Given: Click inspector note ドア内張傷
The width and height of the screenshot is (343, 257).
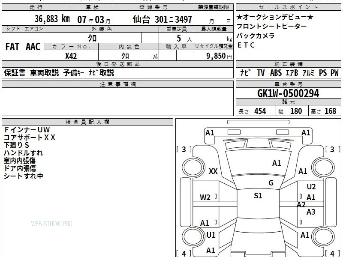Looking at the screenshot, I should (20, 168).
